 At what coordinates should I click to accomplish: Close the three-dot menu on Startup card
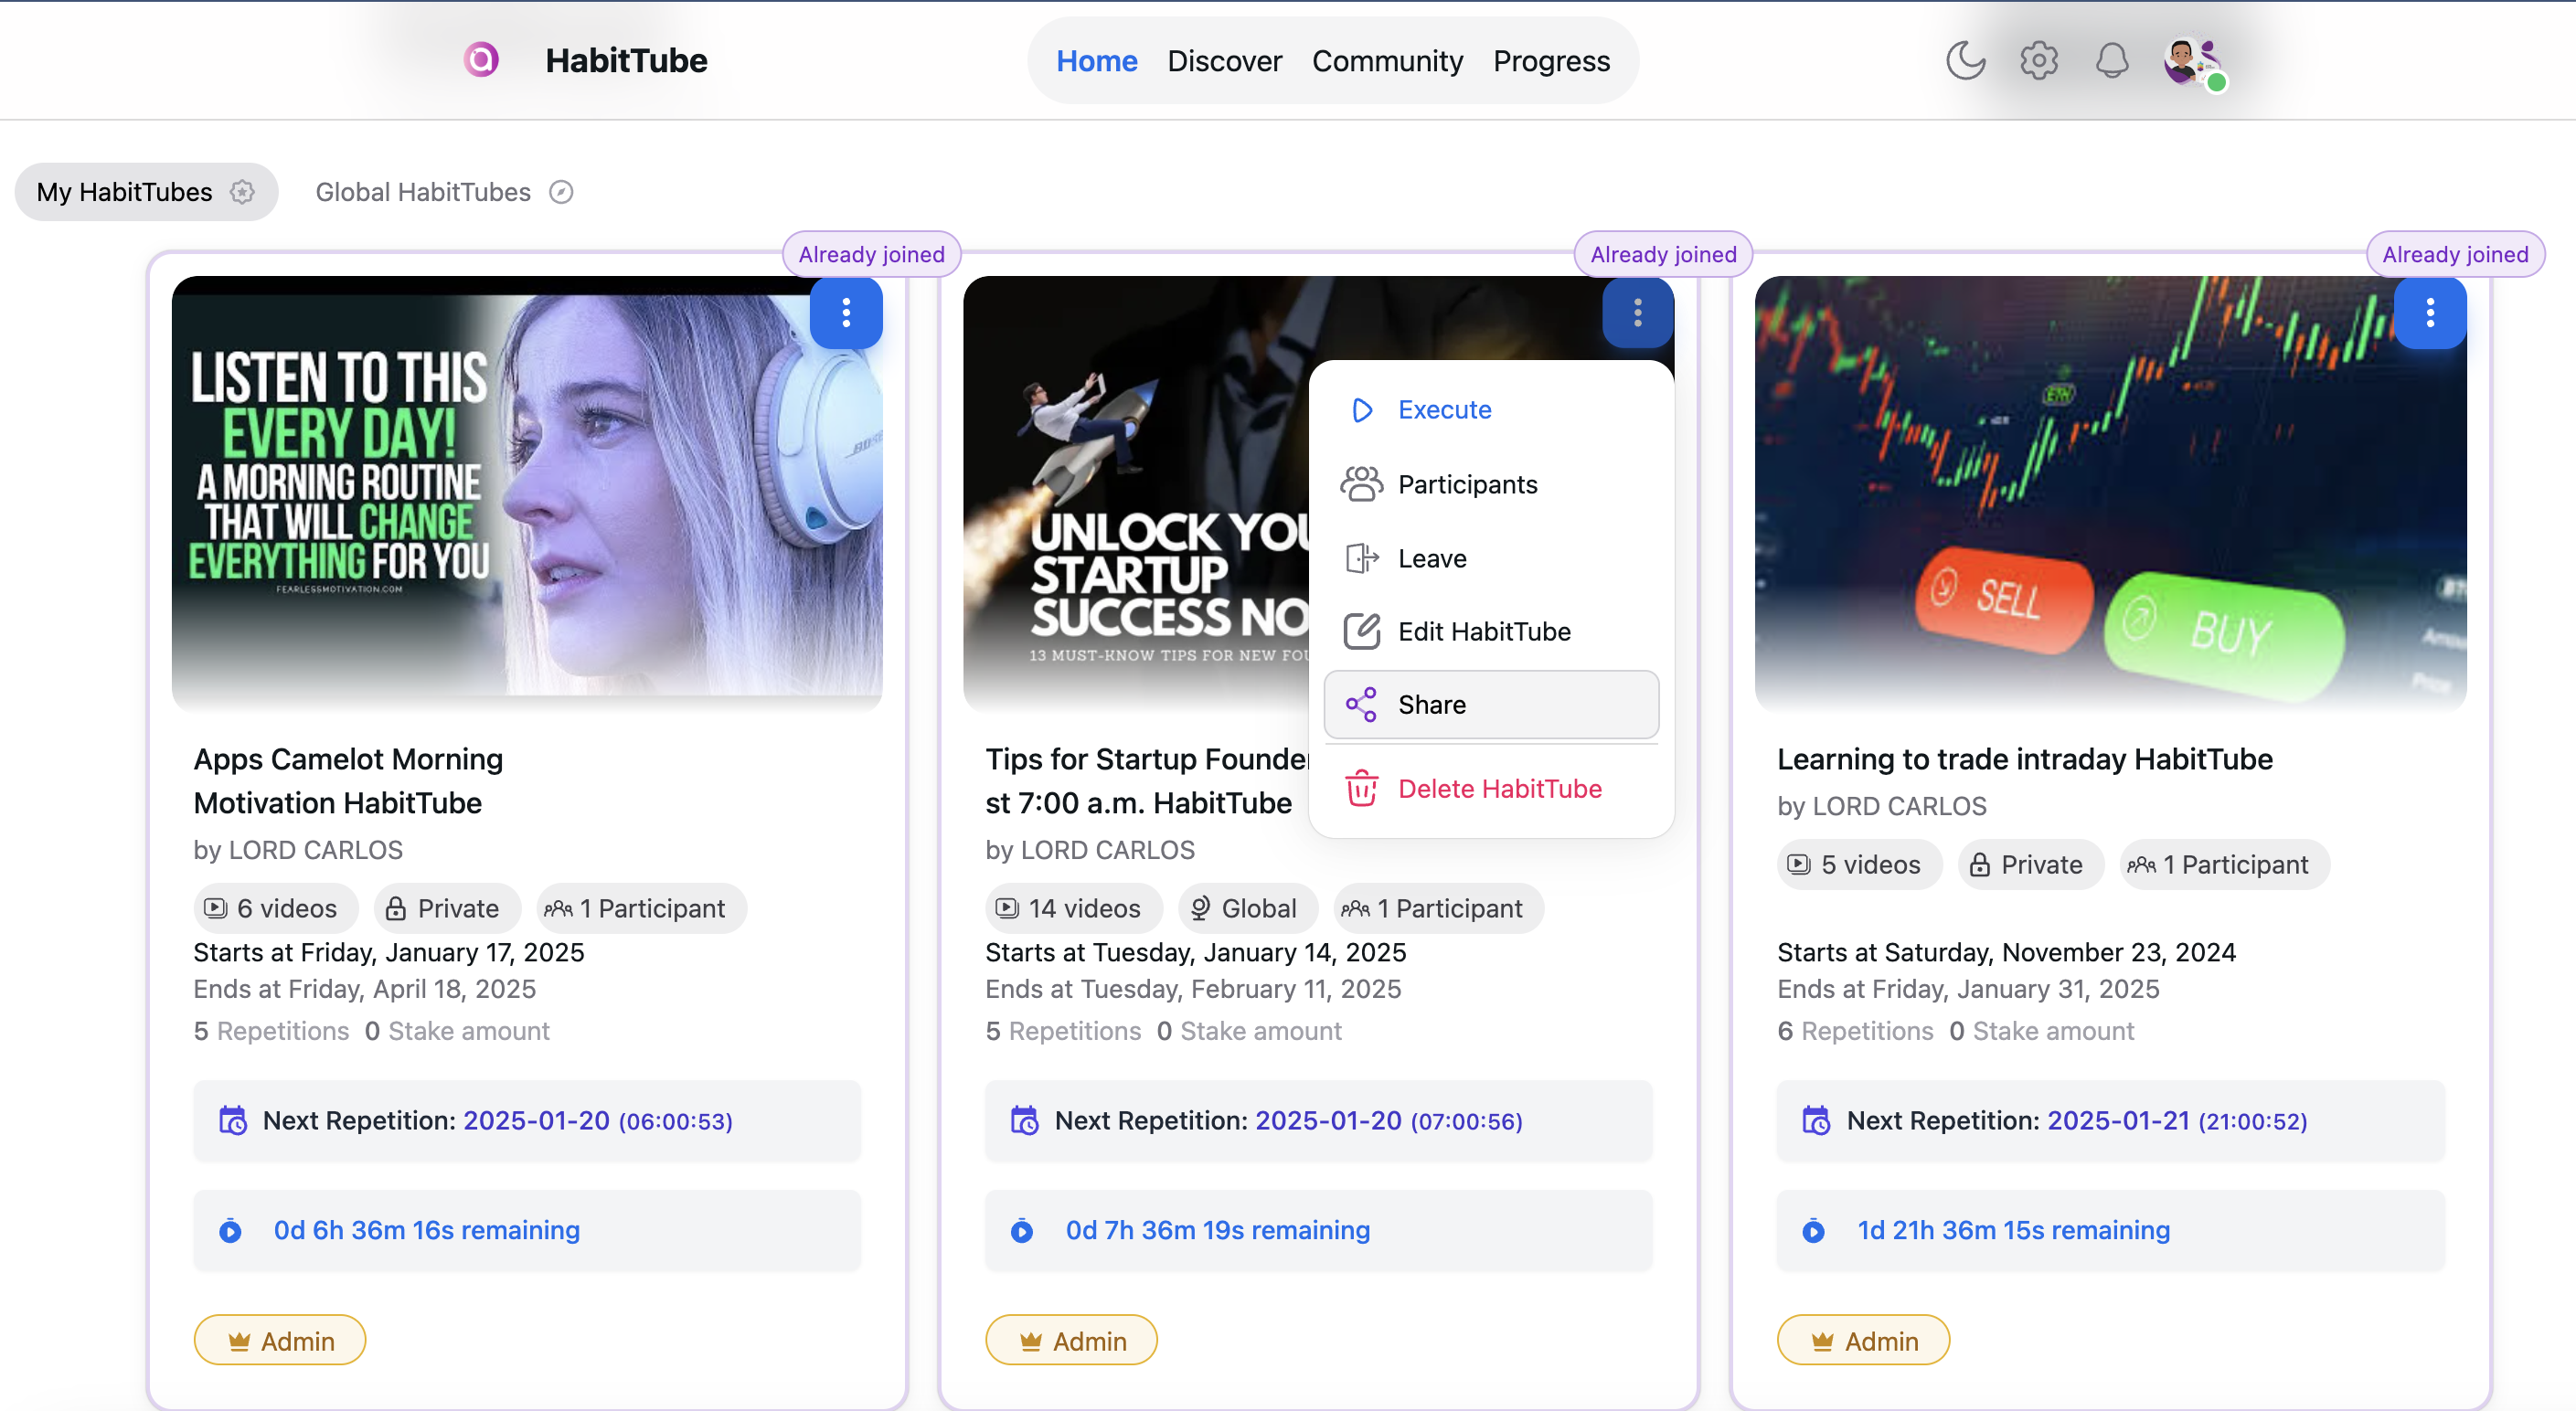(x=1637, y=313)
